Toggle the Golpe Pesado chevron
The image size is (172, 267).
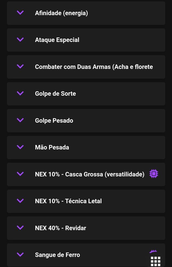click(20, 120)
